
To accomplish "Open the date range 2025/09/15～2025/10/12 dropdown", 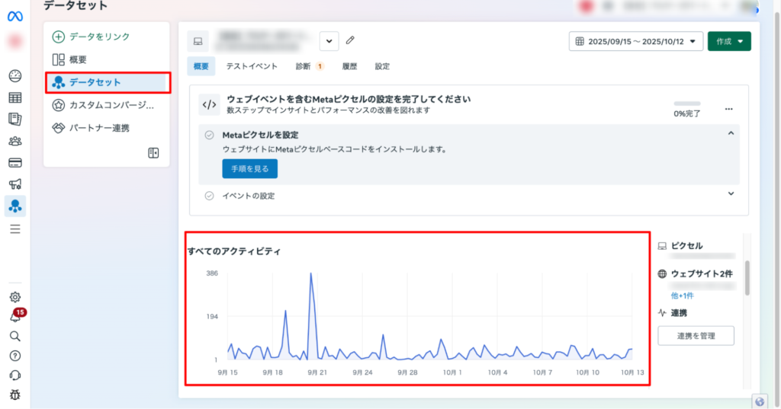I will (635, 42).
